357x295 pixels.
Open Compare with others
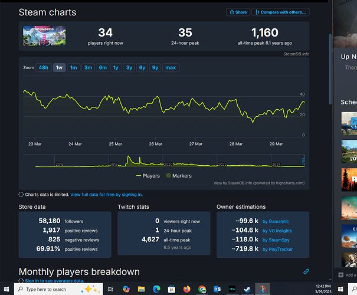tap(280, 12)
